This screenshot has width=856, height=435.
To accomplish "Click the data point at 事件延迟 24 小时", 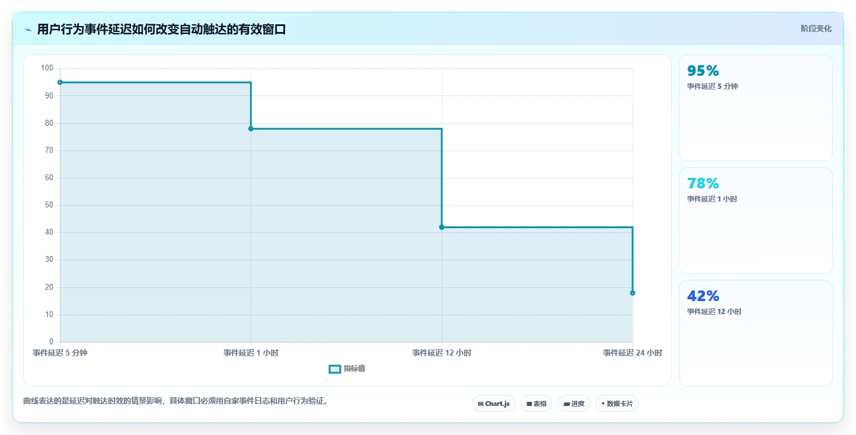I will (633, 293).
